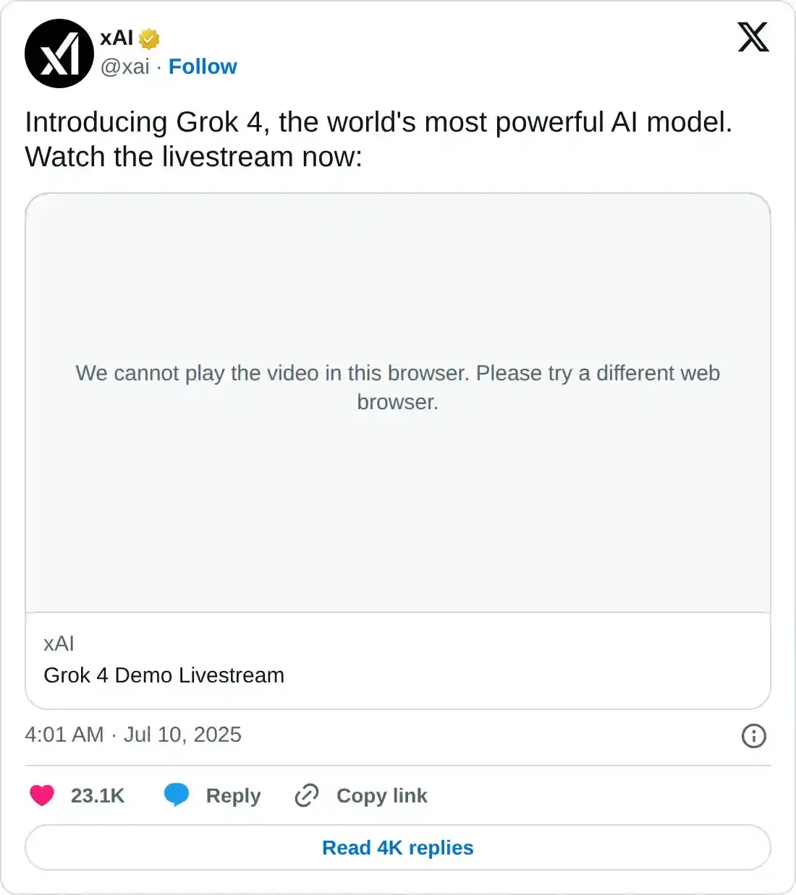Viewport: 796px width, 895px height.
Task: Click the xAI profile avatar
Action: 59,53
